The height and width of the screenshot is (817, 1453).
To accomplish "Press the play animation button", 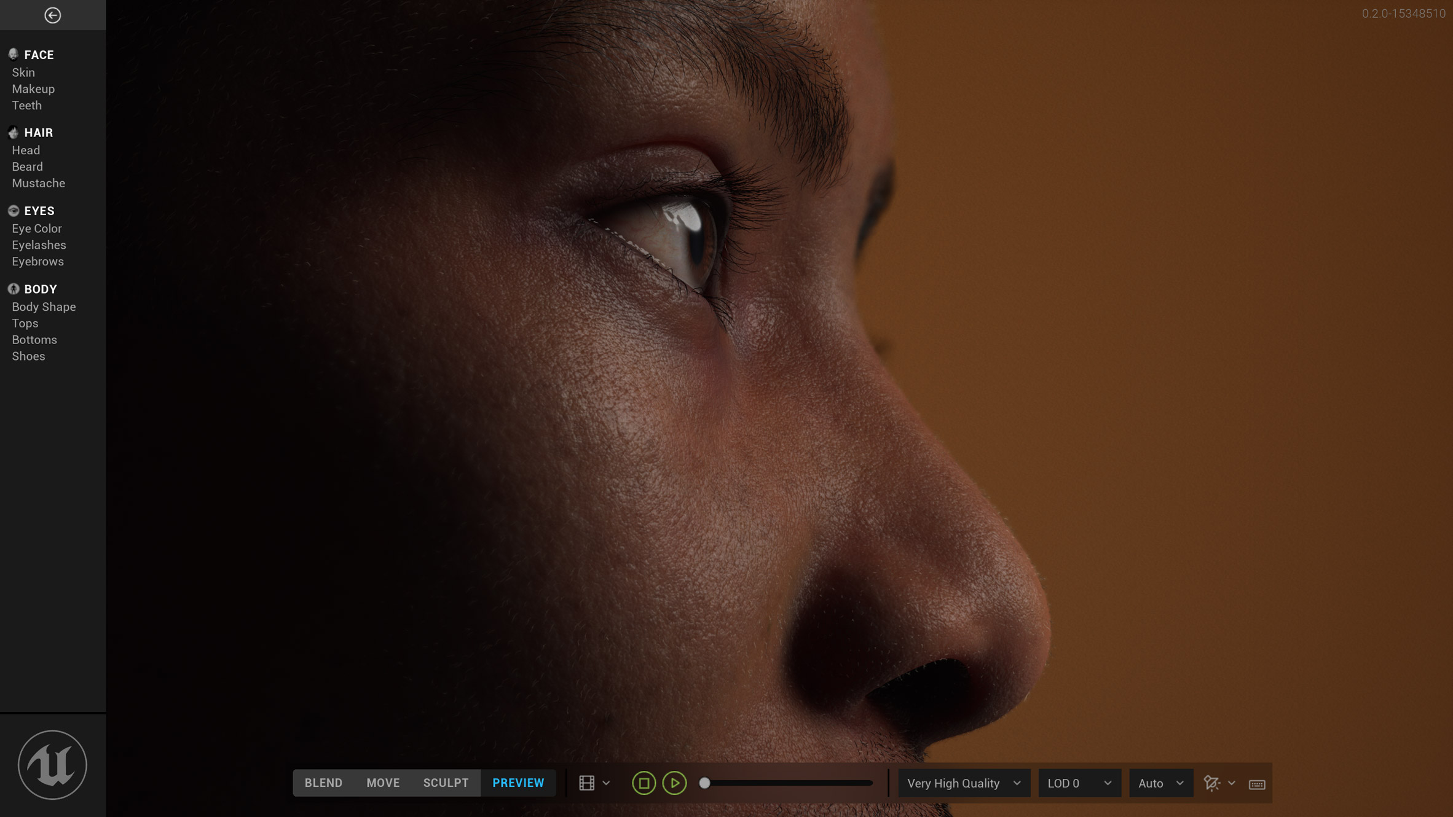I will pyautogui.click(x=675, y=782).
